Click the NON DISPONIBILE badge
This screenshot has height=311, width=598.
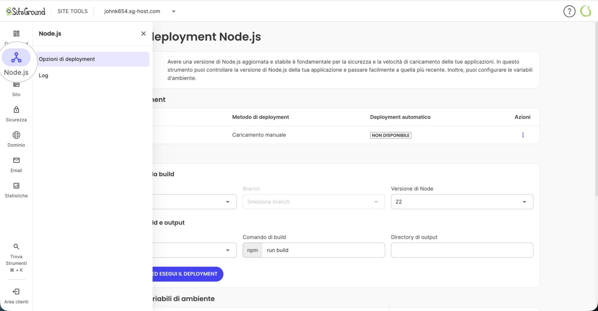click(x=391, y=135)
